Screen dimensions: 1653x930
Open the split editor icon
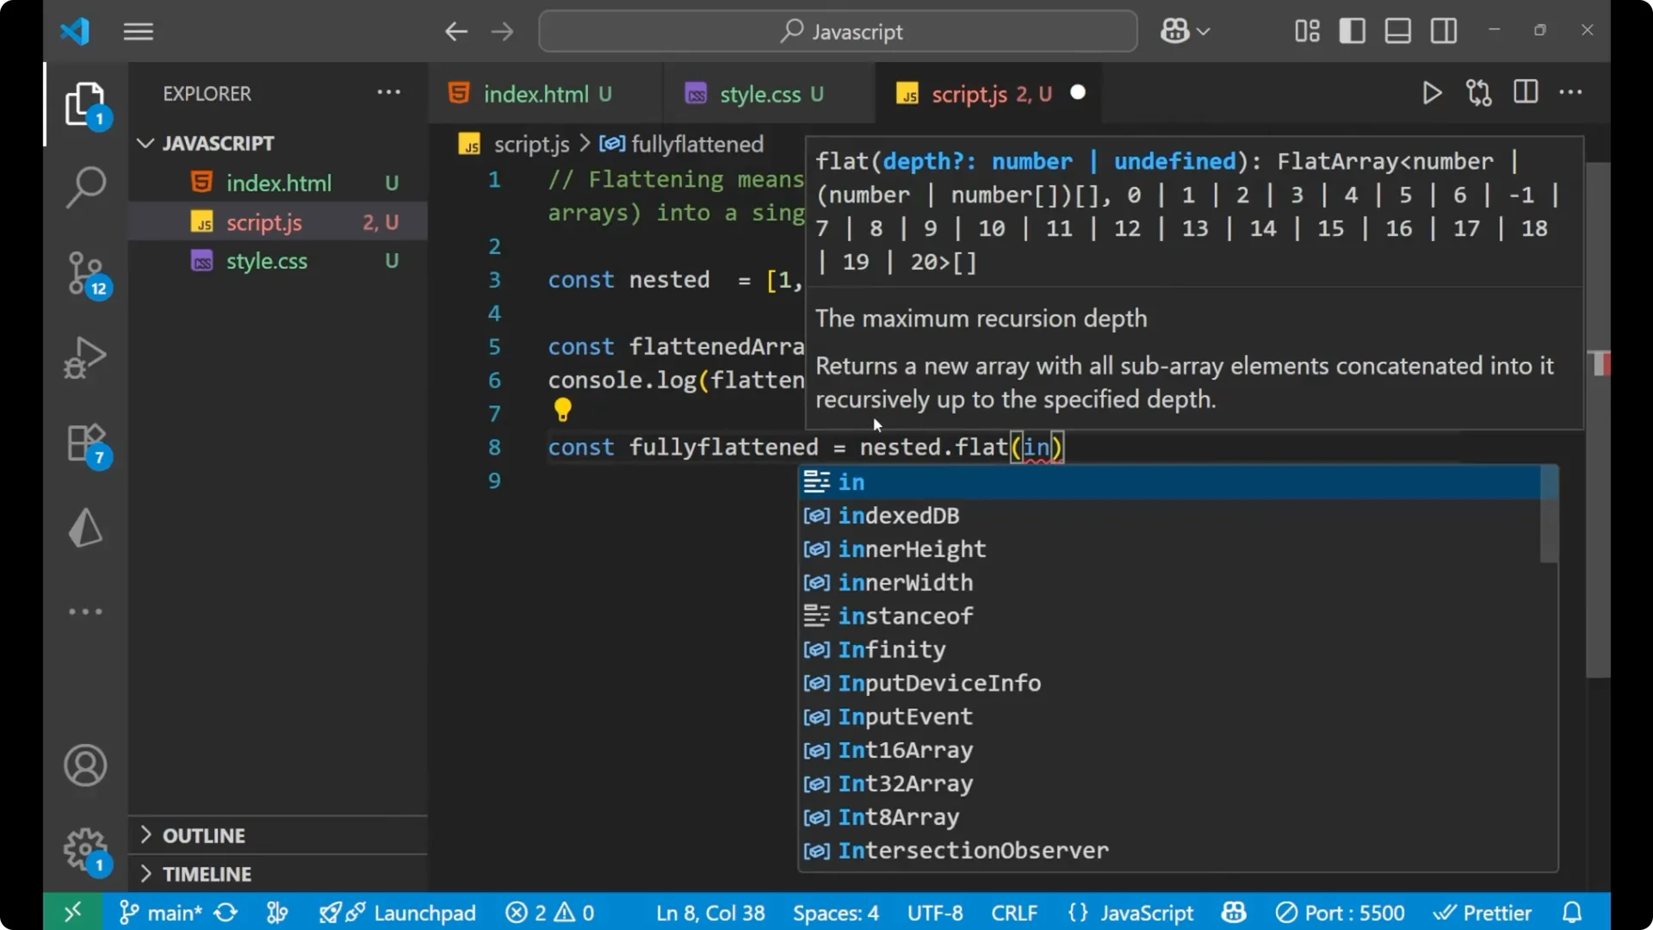(1525, 92)
